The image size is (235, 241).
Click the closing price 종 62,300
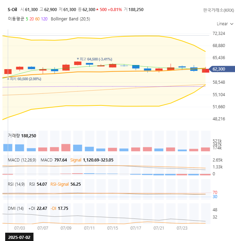(x=87, y=10)
